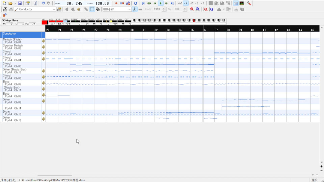Expand the metronome options arrow

224,9
